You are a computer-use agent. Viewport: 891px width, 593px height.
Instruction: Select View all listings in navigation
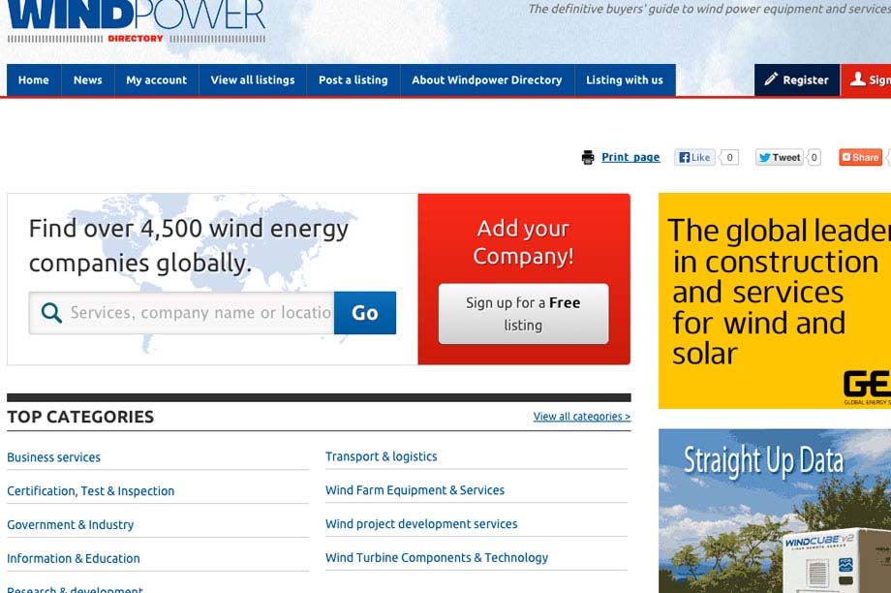pos(253,80)
